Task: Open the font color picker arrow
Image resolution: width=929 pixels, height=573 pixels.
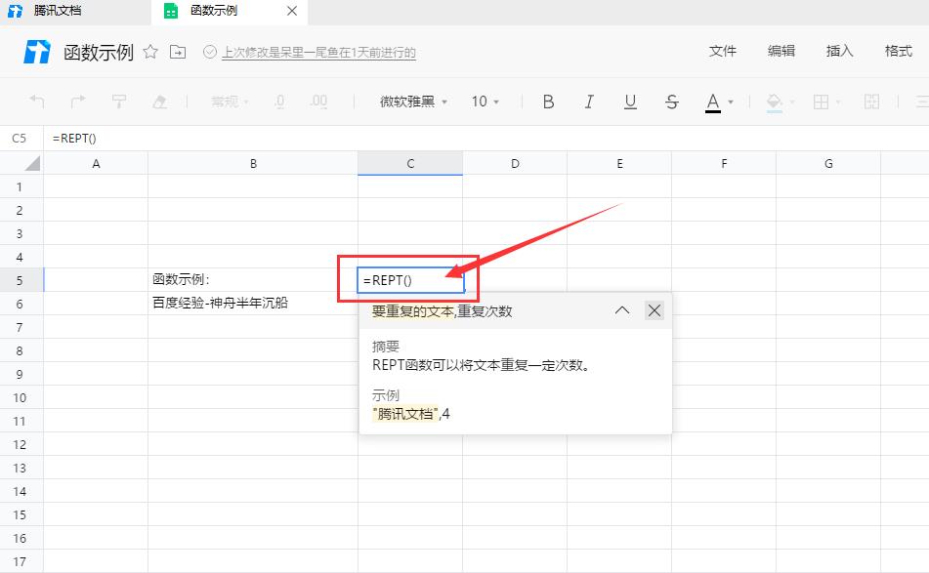Action: click(x=729, y=102)
